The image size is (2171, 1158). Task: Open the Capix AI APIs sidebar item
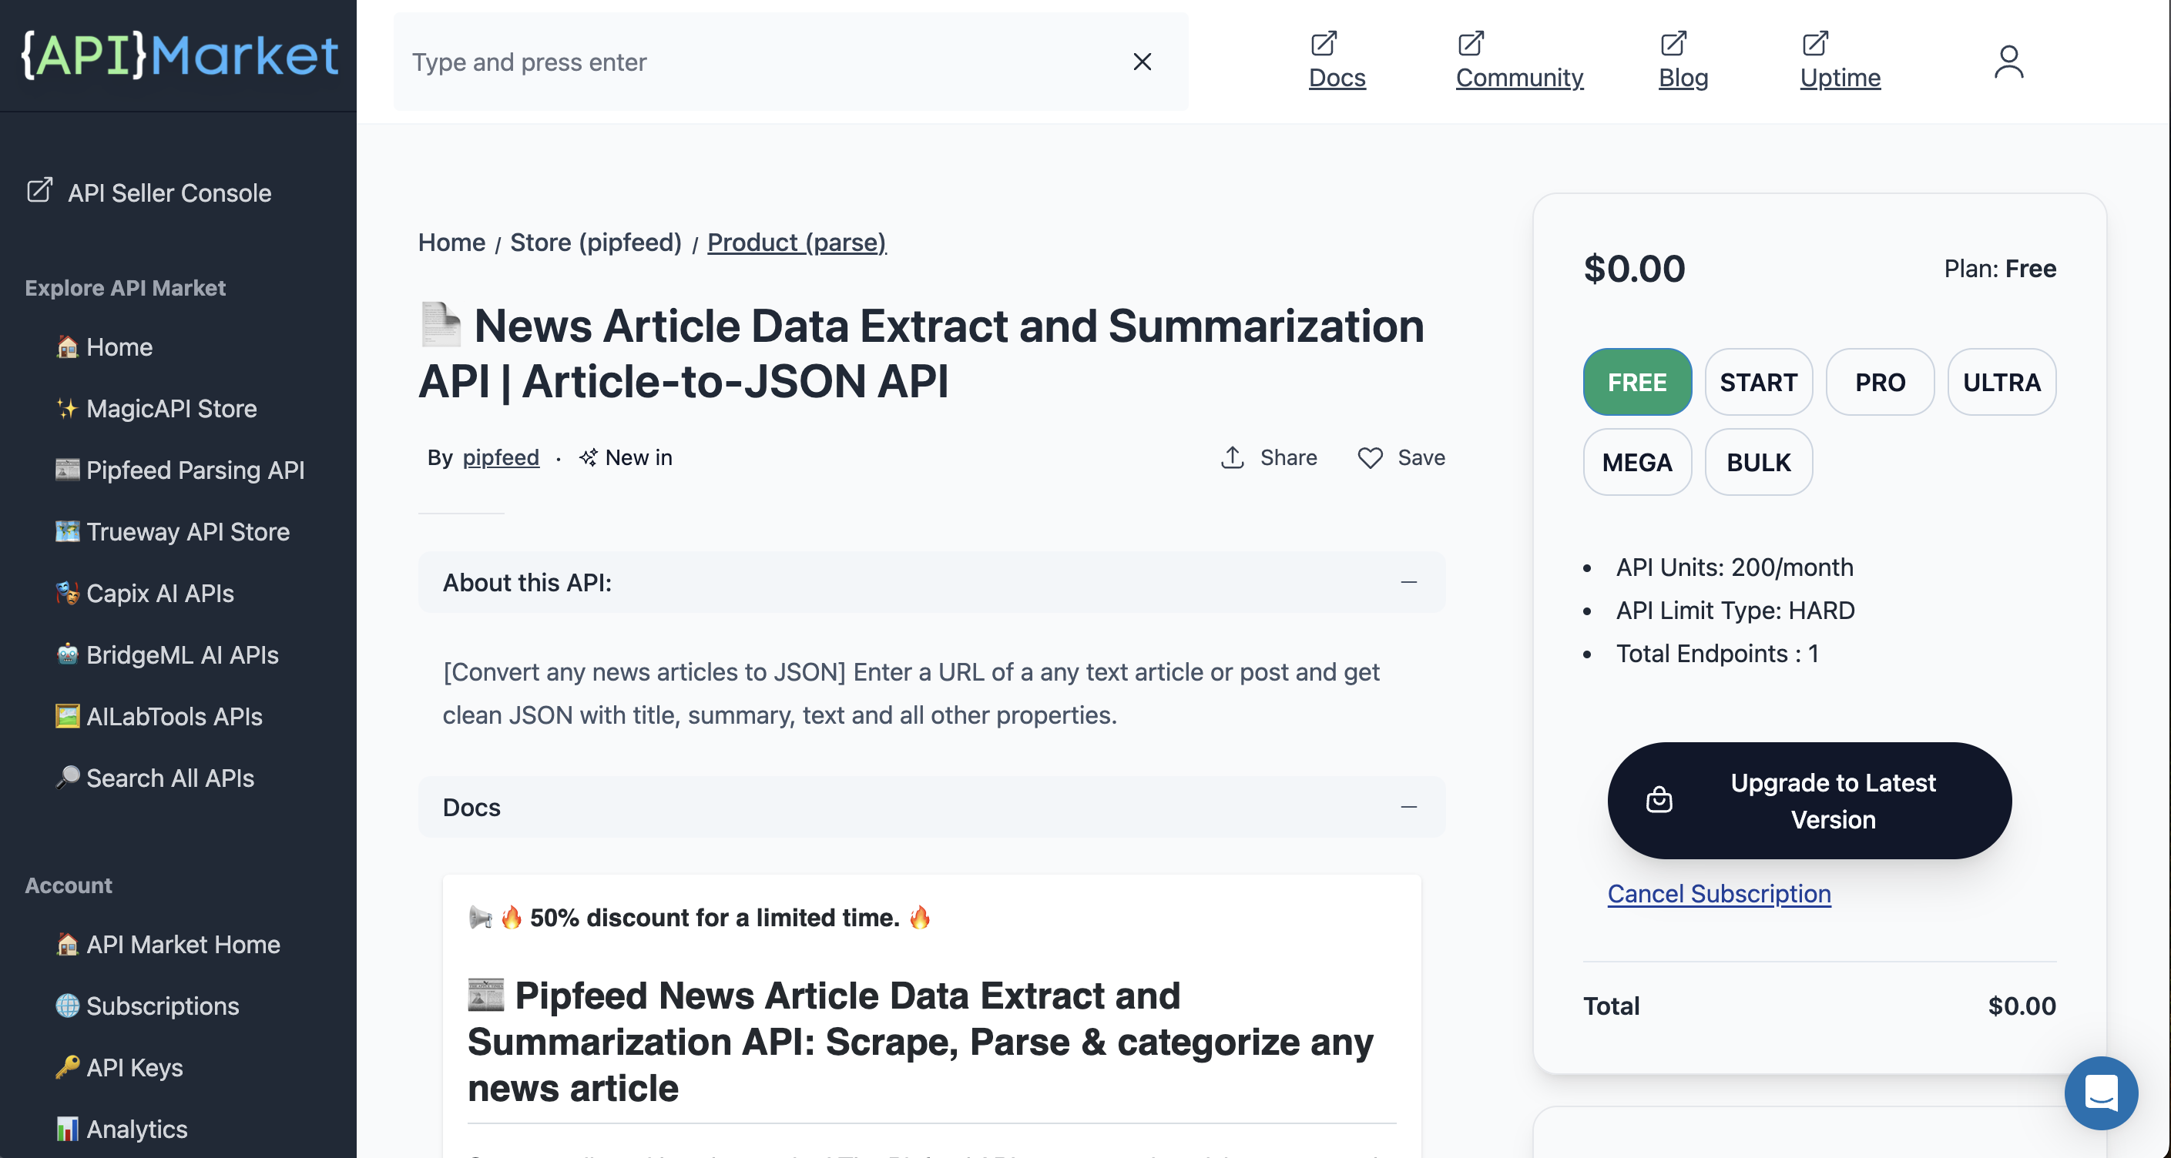(144, 593)
